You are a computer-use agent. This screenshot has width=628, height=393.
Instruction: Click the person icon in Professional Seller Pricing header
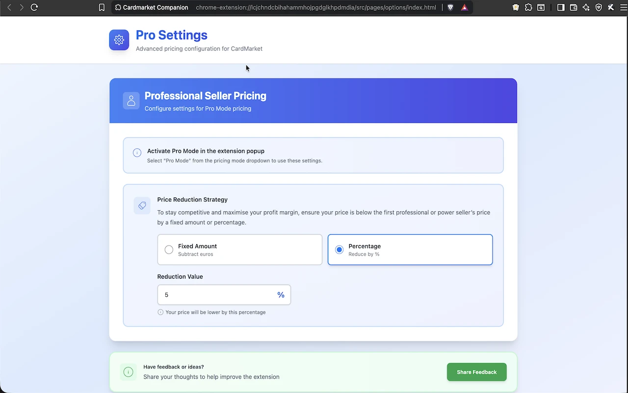click(131, 100)
